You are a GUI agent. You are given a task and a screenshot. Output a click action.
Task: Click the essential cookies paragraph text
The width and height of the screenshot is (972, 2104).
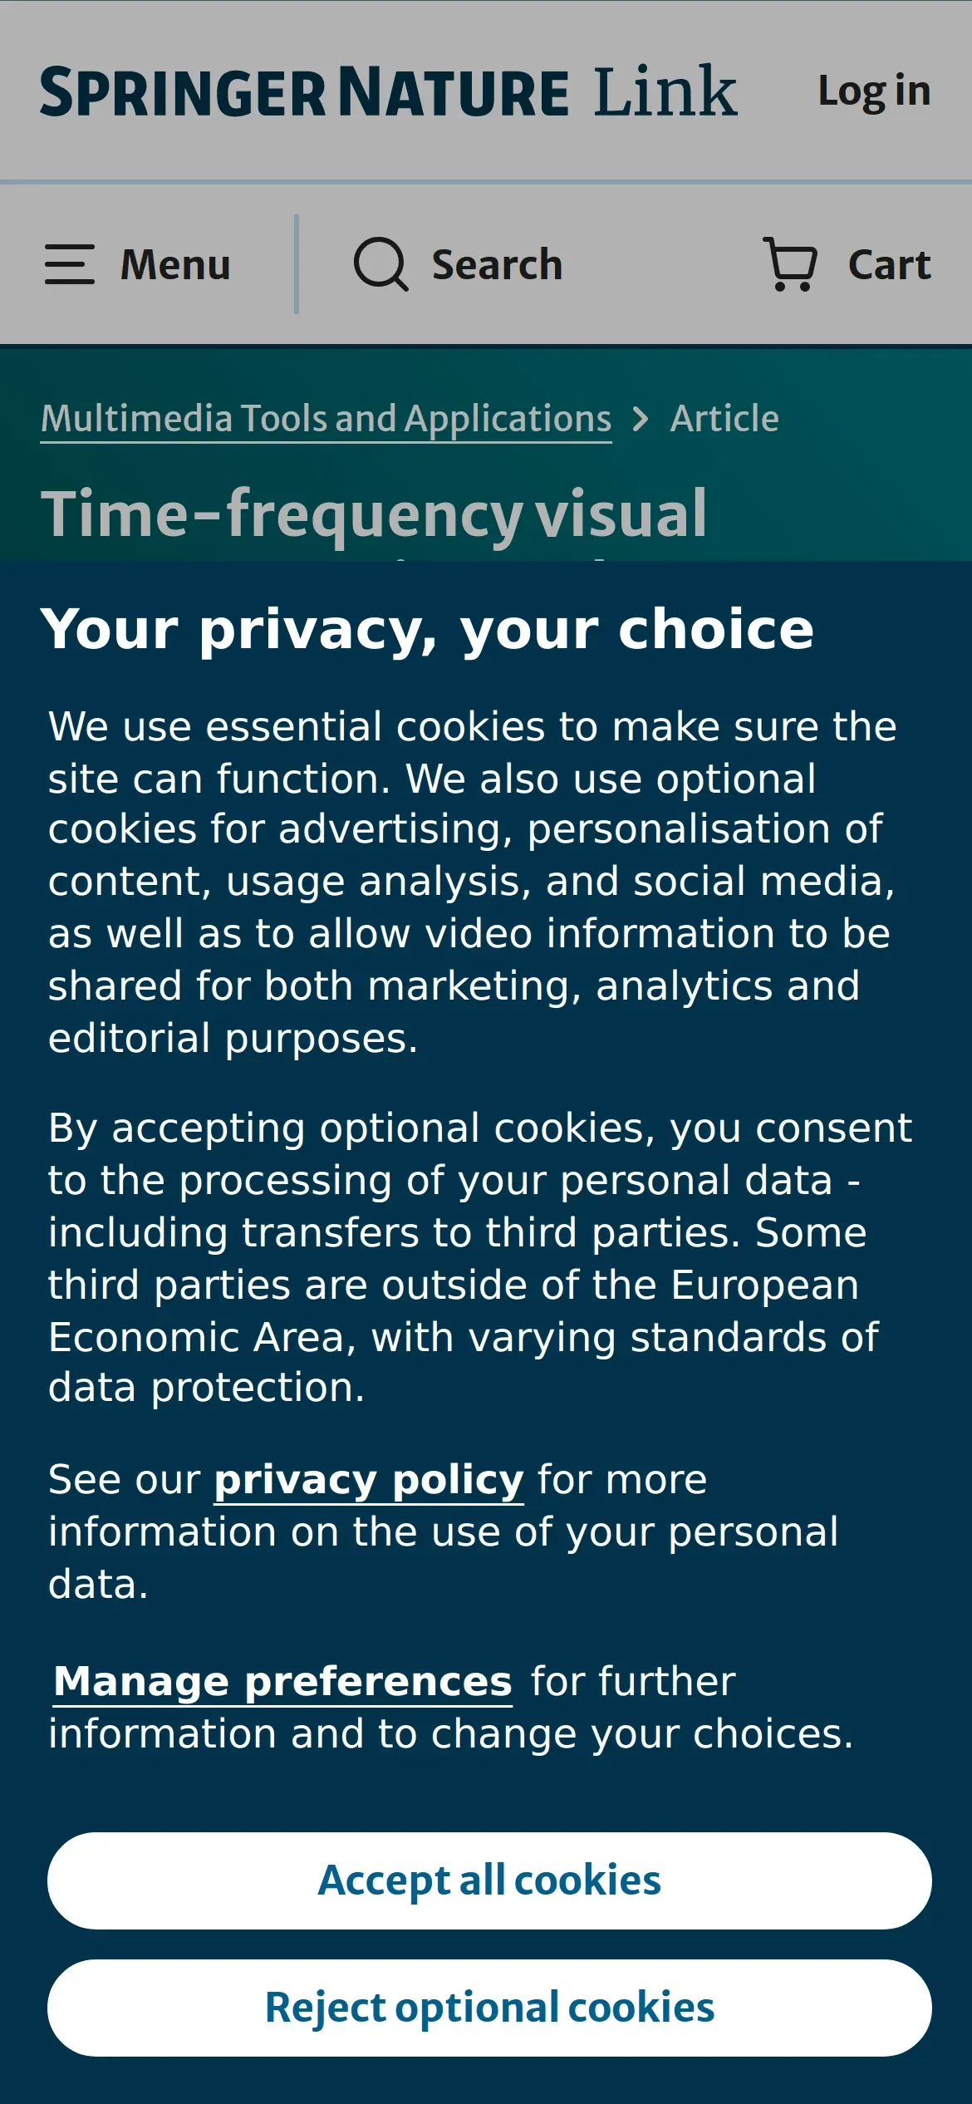tap(474, 882)
